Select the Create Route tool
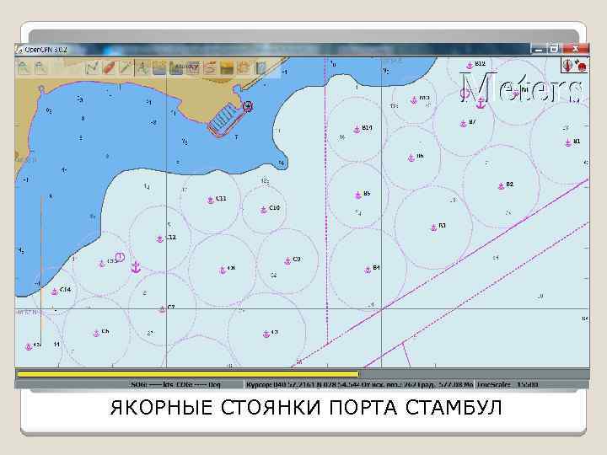This screenshot has height=455, width=607. [x=92, y=67]
